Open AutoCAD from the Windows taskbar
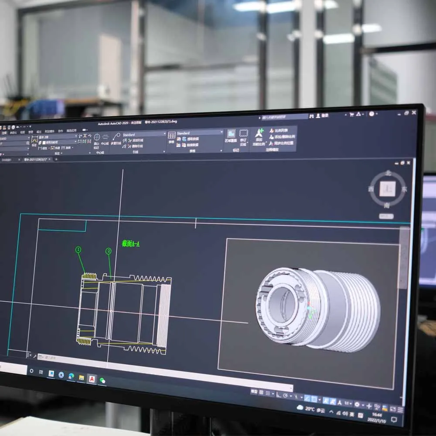The height and width of the screenshot is (436, 436). tap(92, 379)
